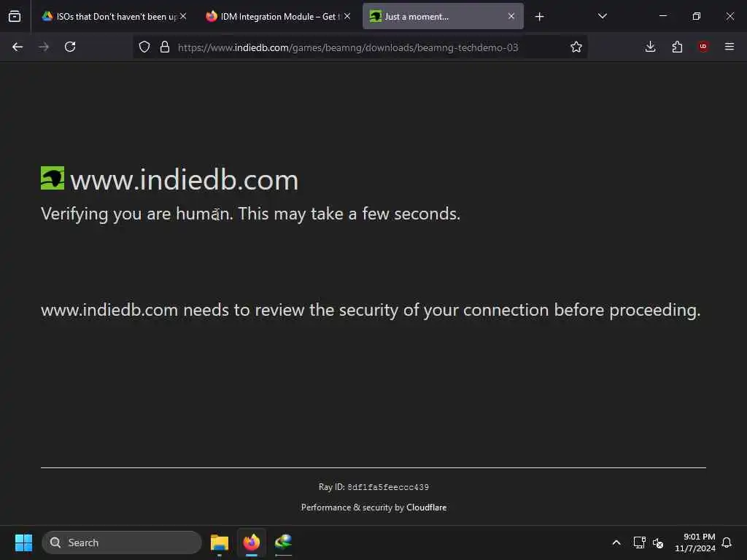
Task: Open the tracking protection shield panel
Action: click(x=144, y=47)
